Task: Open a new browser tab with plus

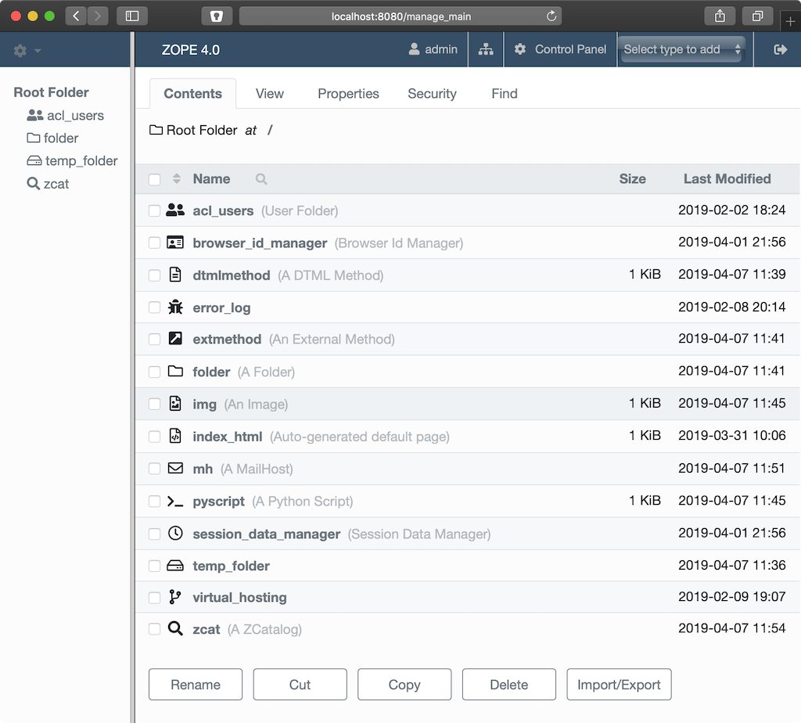Action: [790, 21]
